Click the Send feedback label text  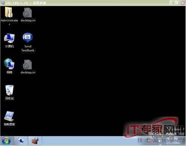point(28,48)
